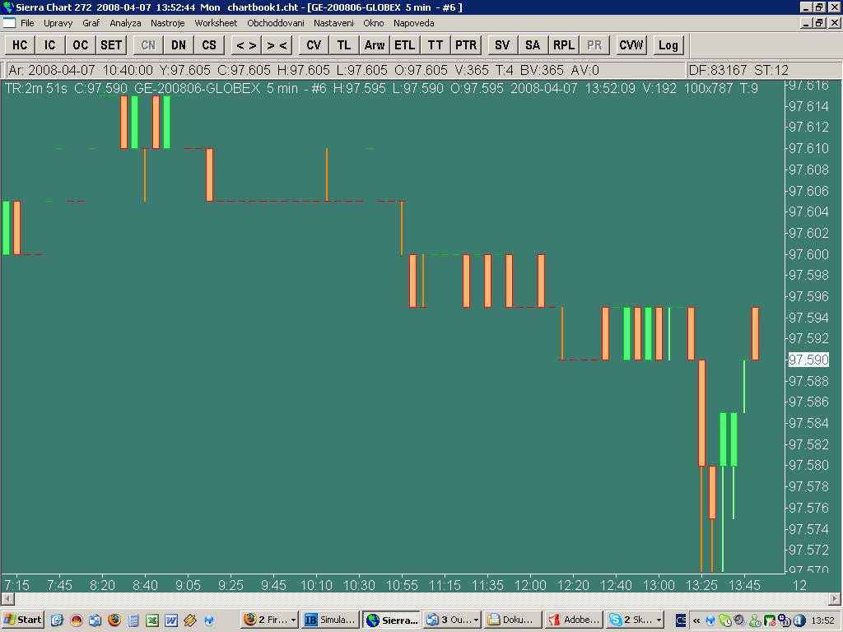Launch Calculator from quick launch bar

[133, 620]
